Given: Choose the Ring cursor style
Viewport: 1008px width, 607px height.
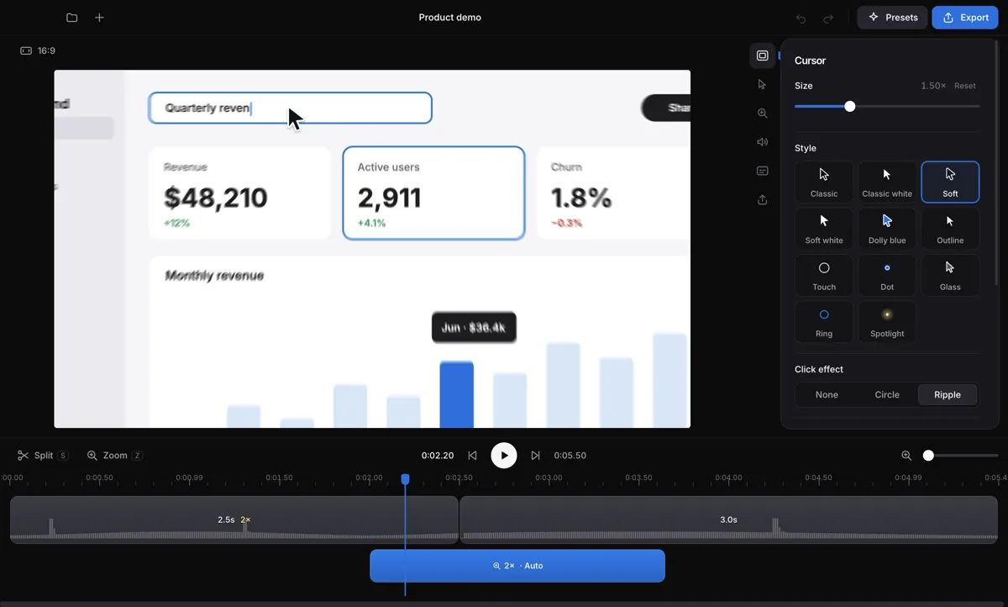Looking at the screenshot, I should [x=824, y=322].
